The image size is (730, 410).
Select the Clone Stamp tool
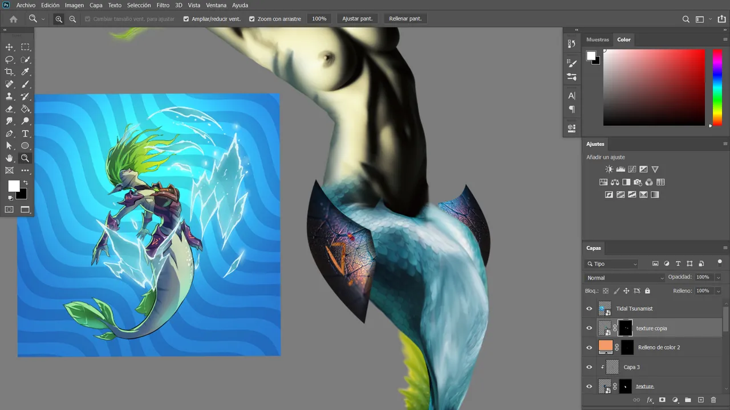9,97
